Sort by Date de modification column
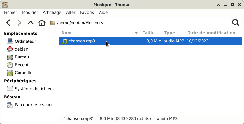244x124 pixels. [x=214, y=33]
